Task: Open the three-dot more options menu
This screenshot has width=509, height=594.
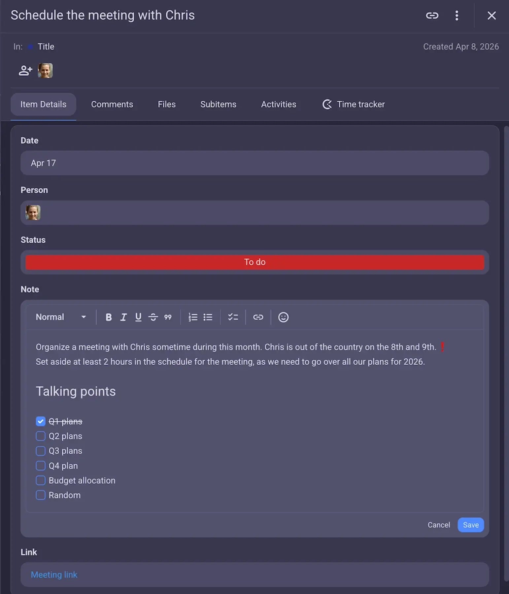Action: pyautogui.click(x=457, y=16)
